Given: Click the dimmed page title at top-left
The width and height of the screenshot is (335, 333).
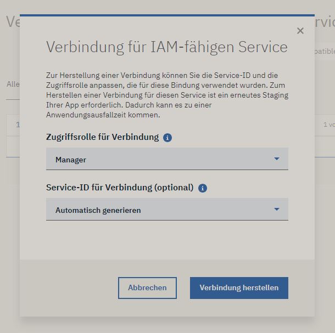Looking at the screenshot, I should tap(11, 22).
